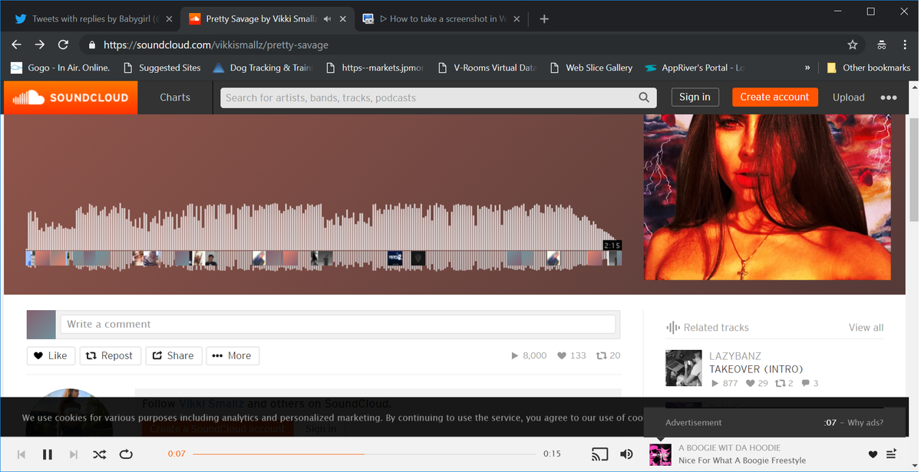The width and height of the screenshot is (921, 472).
Task: Open A BOOGIE WIT DA HOODIE artist link
Action: (x=729, y=447)
